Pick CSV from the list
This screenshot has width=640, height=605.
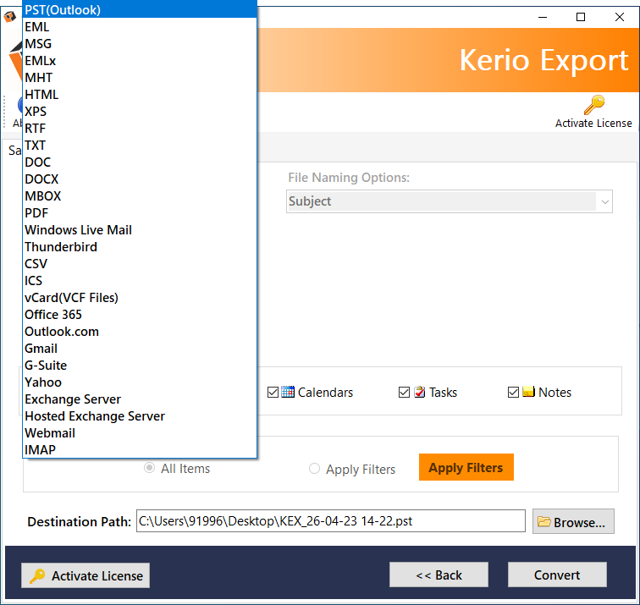pos(140,264)
